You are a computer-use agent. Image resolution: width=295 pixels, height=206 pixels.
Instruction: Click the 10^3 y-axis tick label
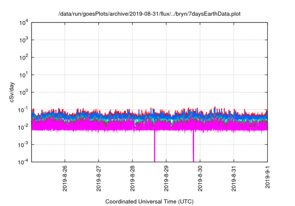[x=24, y=40]
